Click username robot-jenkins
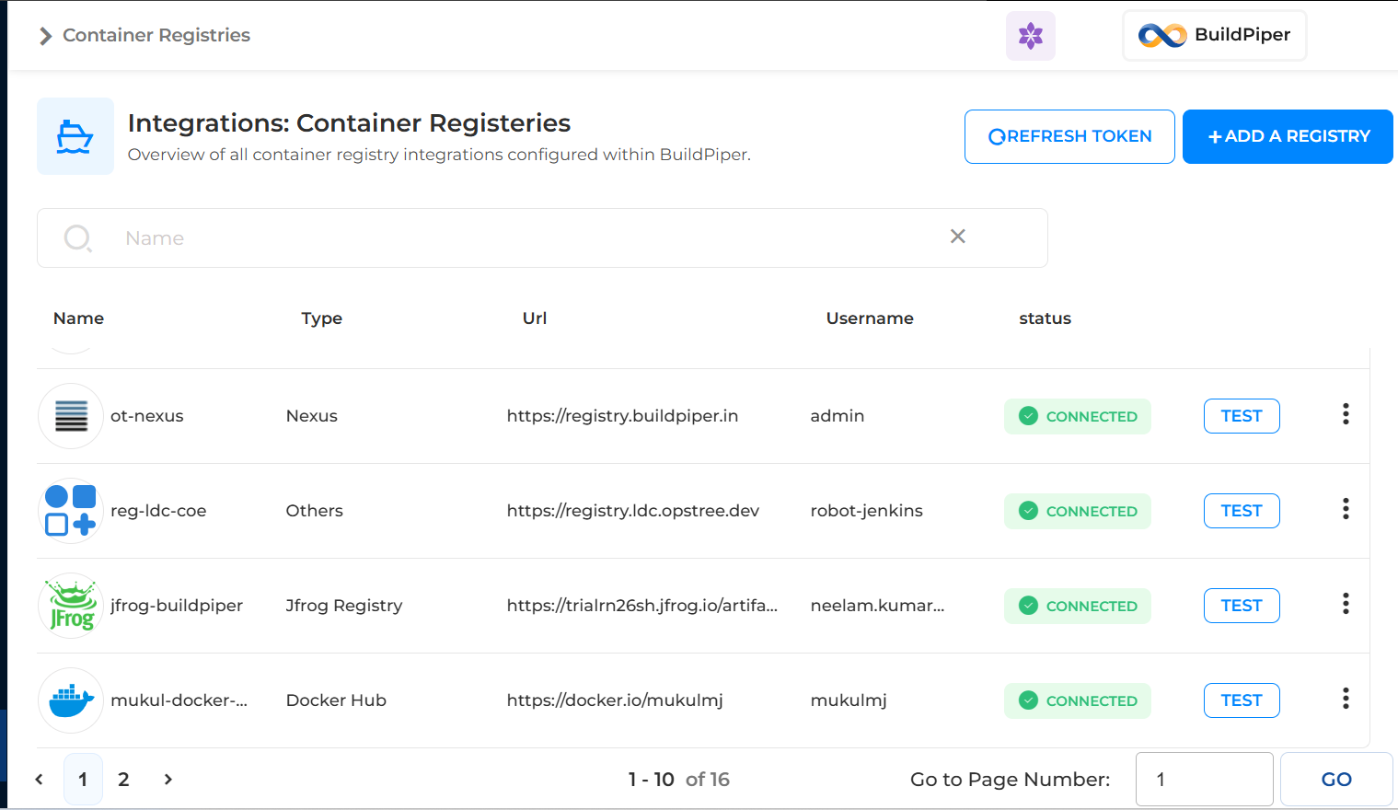 tap(866, 511)
